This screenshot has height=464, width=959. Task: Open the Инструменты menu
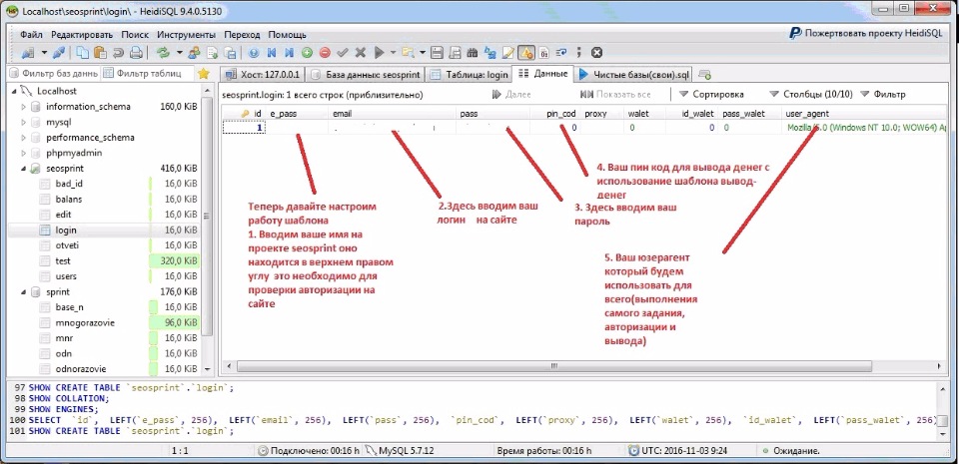coord(187,35)
